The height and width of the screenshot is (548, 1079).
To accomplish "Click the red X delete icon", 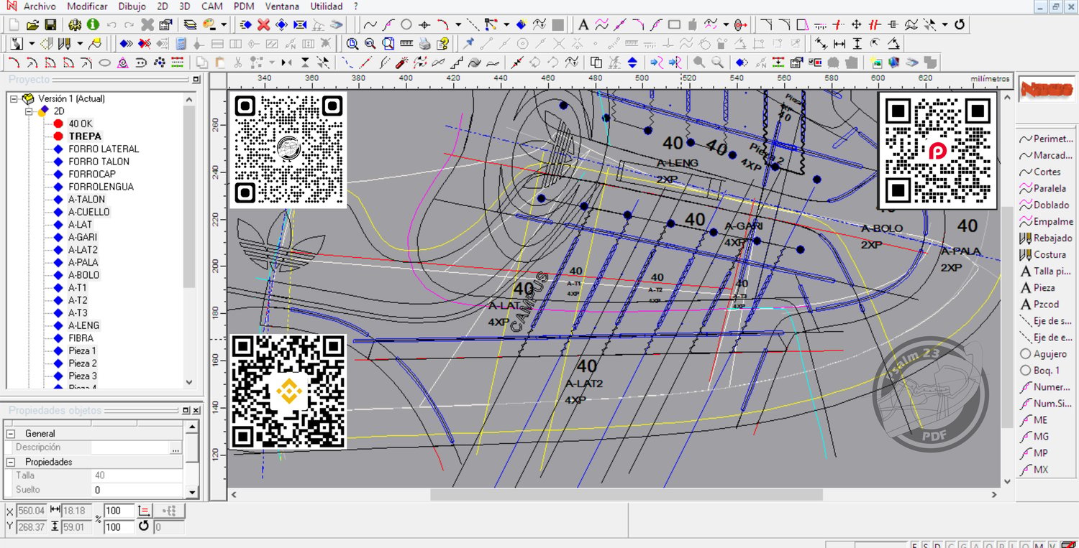I will 263,24.
